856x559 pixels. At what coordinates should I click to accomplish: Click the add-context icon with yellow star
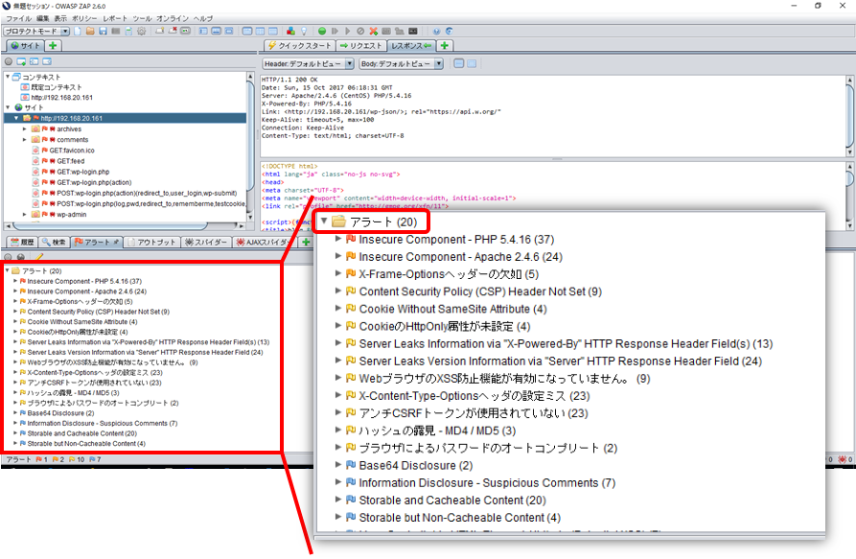pos(160,31)
